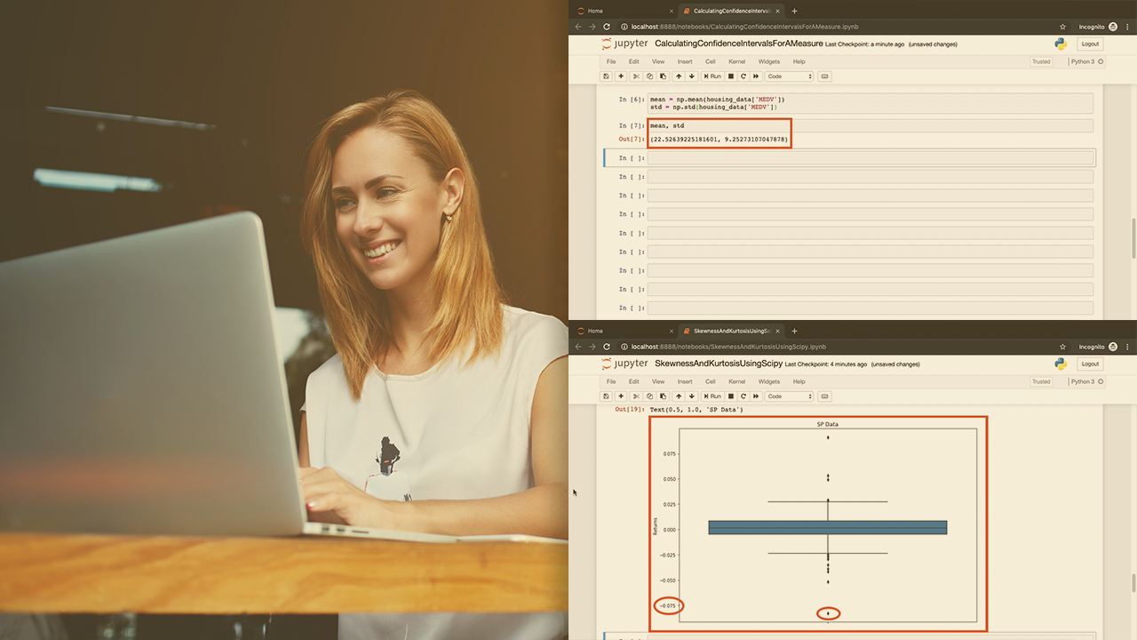Click scrollbar thumb in CalculatingConfidenceIntervals notebook
This screenshot has width=1137, height=640.
(x=1133, y=240)
